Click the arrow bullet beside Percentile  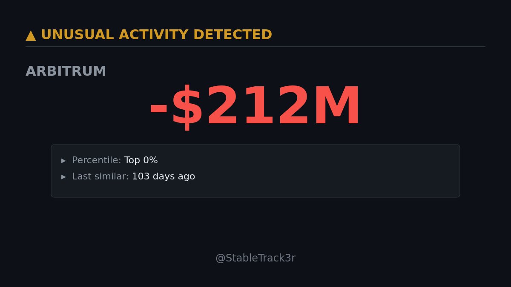pyautogui.click(x=64, y=161)
